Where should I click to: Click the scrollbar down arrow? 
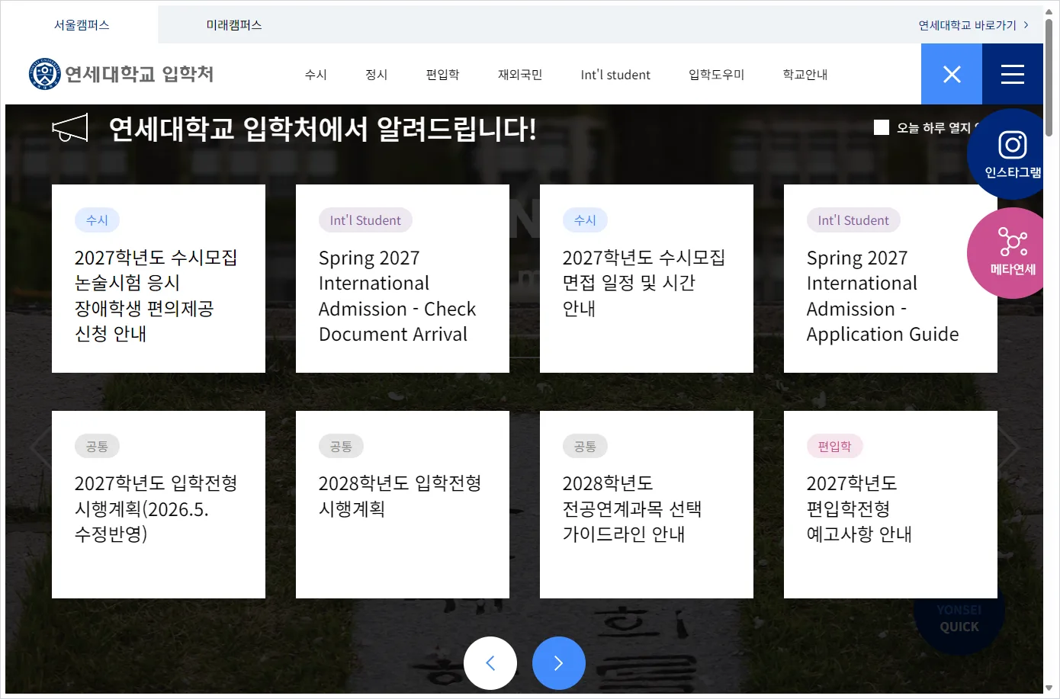click(1049, 688)
